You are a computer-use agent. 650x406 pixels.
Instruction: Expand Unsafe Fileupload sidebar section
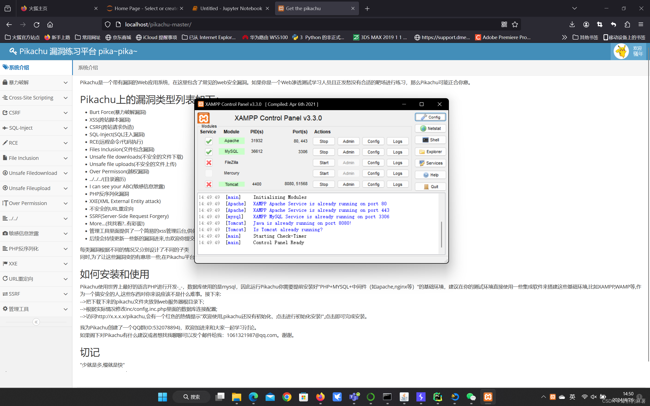pos(36,188)
